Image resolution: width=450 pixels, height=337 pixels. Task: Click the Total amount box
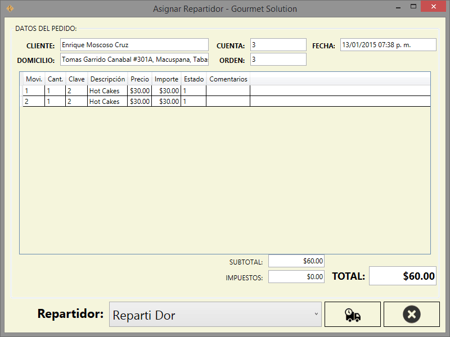pos(402,276)
